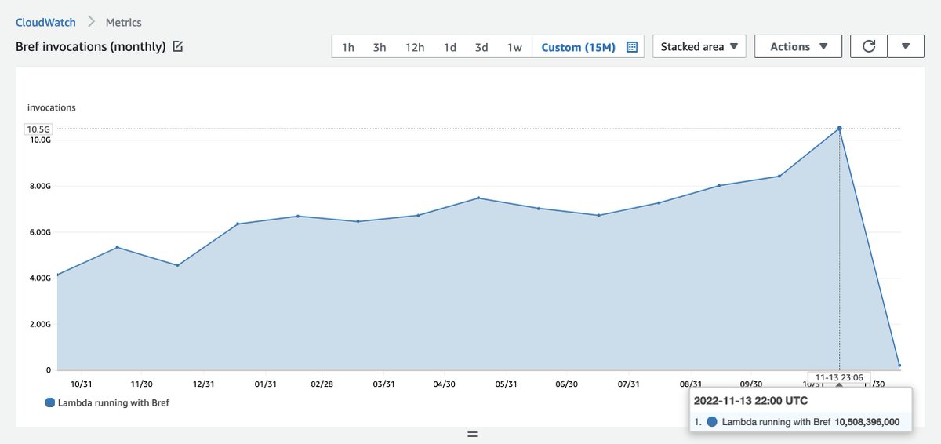Refresh the graph data
This screenshot has width=941, height=444.
(x=869, y=46)
